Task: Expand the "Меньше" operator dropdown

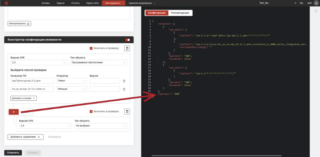Action: [x=71, y=89]
